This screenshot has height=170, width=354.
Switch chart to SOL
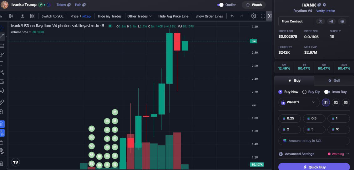click(x=52, y=16)
